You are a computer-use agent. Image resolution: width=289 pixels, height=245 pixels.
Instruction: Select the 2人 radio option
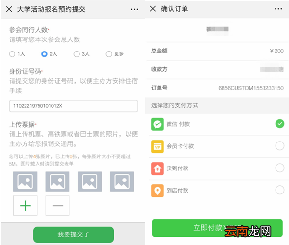tap(44, 54)
